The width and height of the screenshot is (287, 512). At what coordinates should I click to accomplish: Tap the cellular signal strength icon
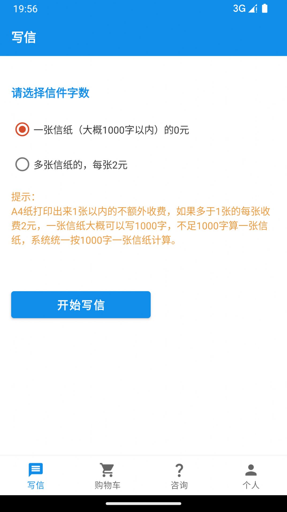[252, 9]
